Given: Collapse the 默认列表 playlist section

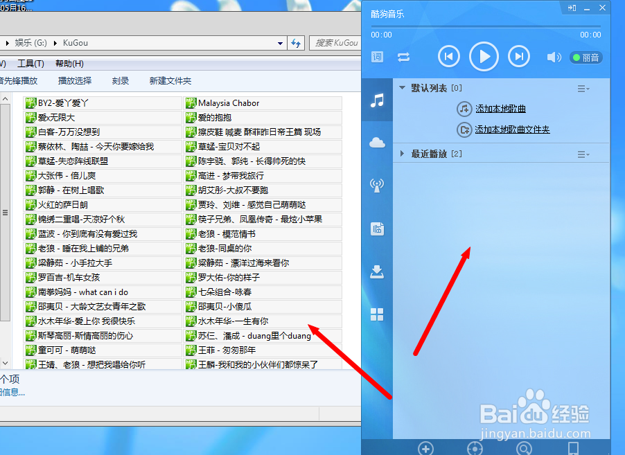Looking at the screenshot, I should tap(401, 87).
